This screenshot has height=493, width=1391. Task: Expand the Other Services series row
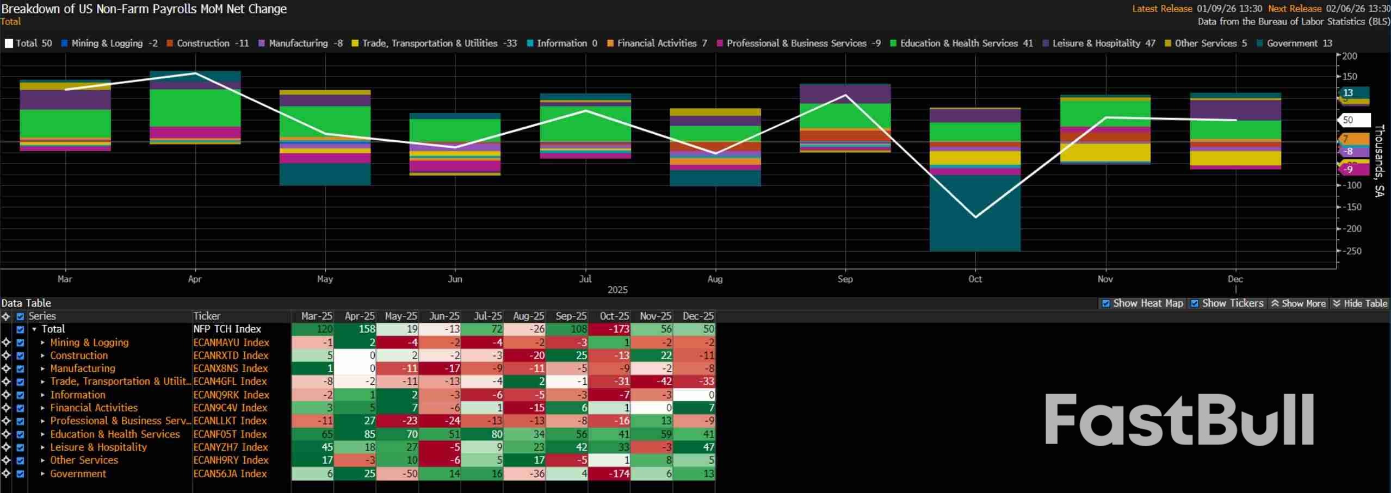pyautogui.click(x=43, y=460)
